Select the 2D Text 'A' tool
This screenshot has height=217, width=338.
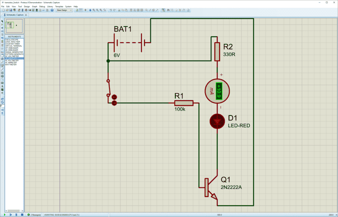tap(2, 86)
